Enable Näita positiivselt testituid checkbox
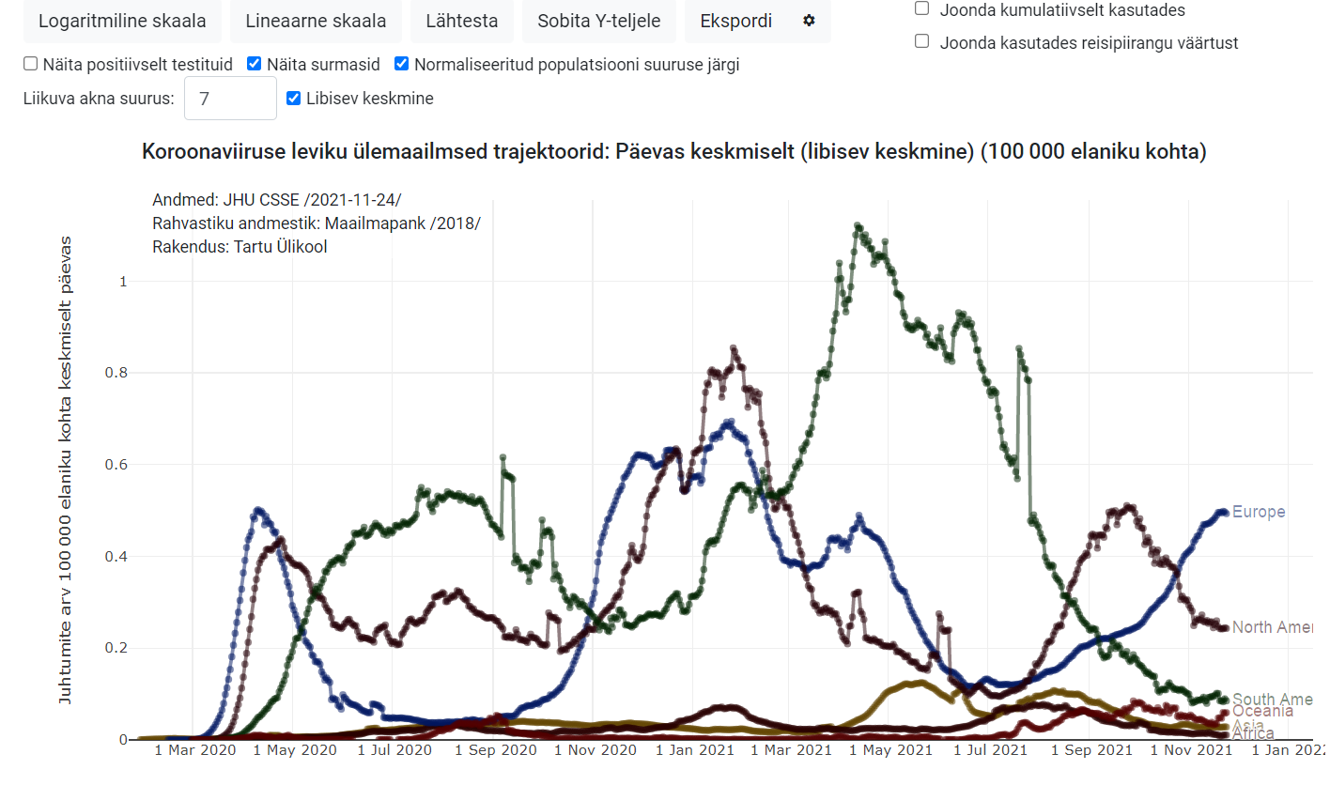Screen dimensions: 1330x785 (31, 64)
